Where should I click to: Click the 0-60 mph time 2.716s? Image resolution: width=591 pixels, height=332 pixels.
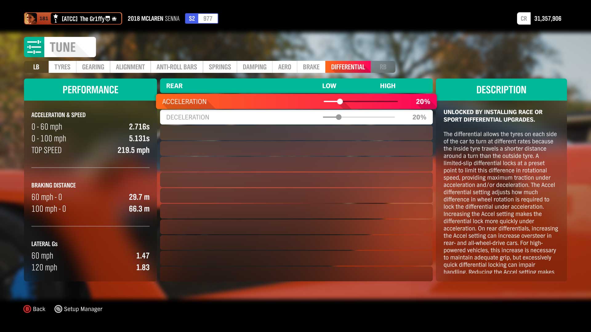[139, 127]
